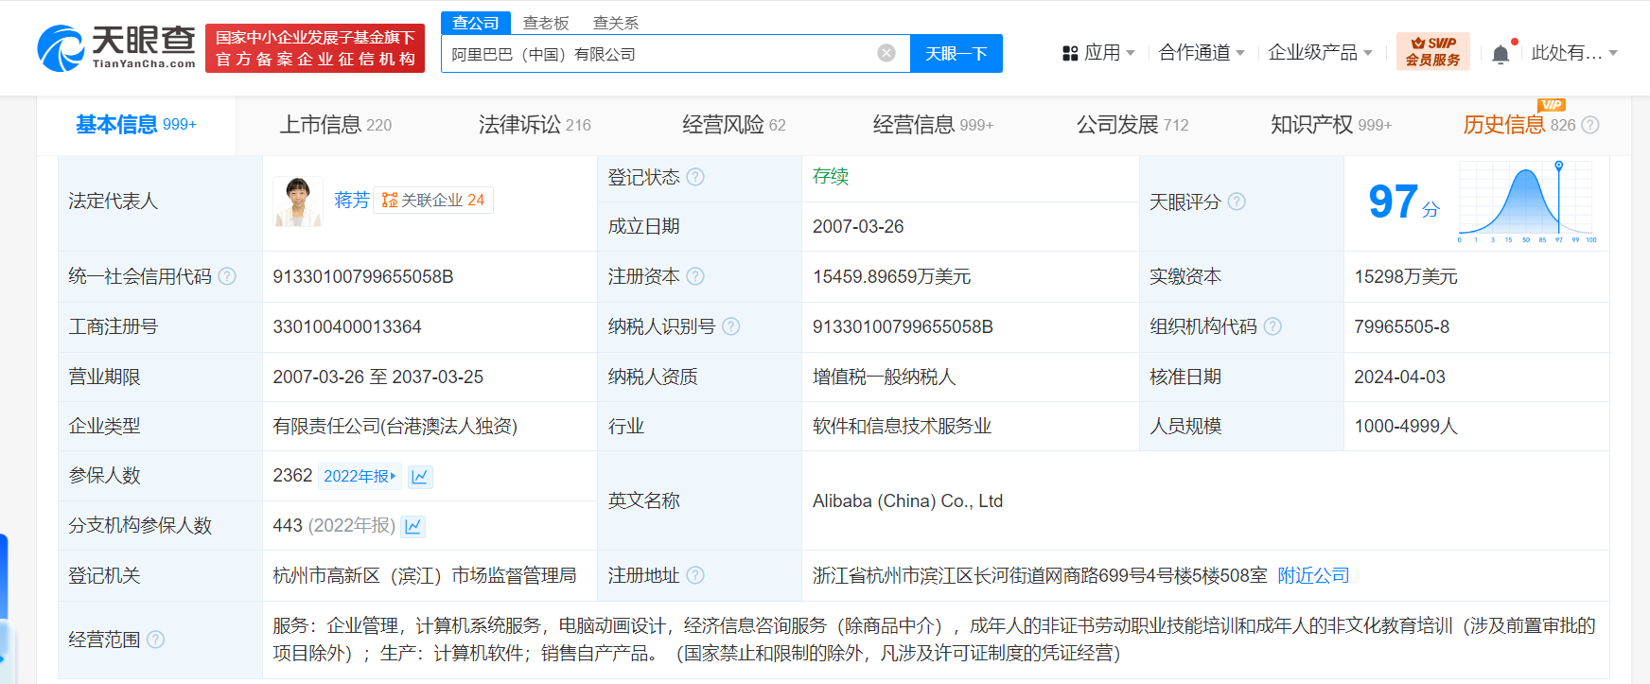The width and height of the screenshot is (1650, 684).
Task: Click the help icon beside 登记状态
Action: [695, 177]
